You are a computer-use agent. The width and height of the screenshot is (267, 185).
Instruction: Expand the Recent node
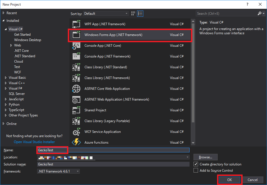pos(3,13)
